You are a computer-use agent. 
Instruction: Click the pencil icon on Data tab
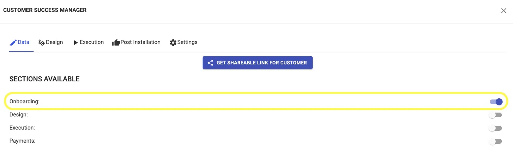(x=13, y=42)
